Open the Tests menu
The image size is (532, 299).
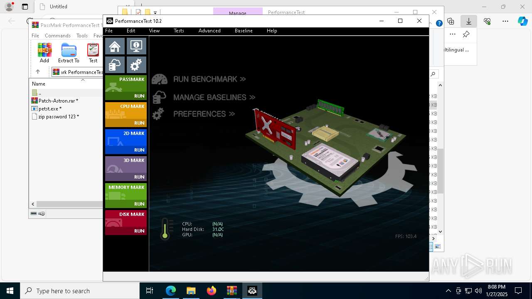[x=179, y=31]
